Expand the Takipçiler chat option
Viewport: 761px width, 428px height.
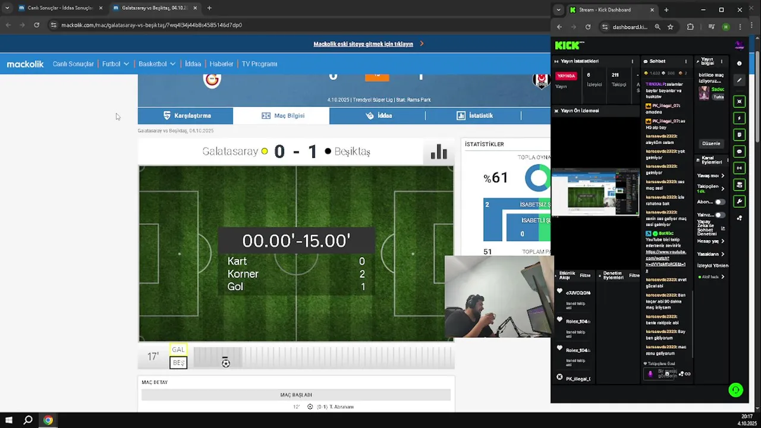click(710, 188)
